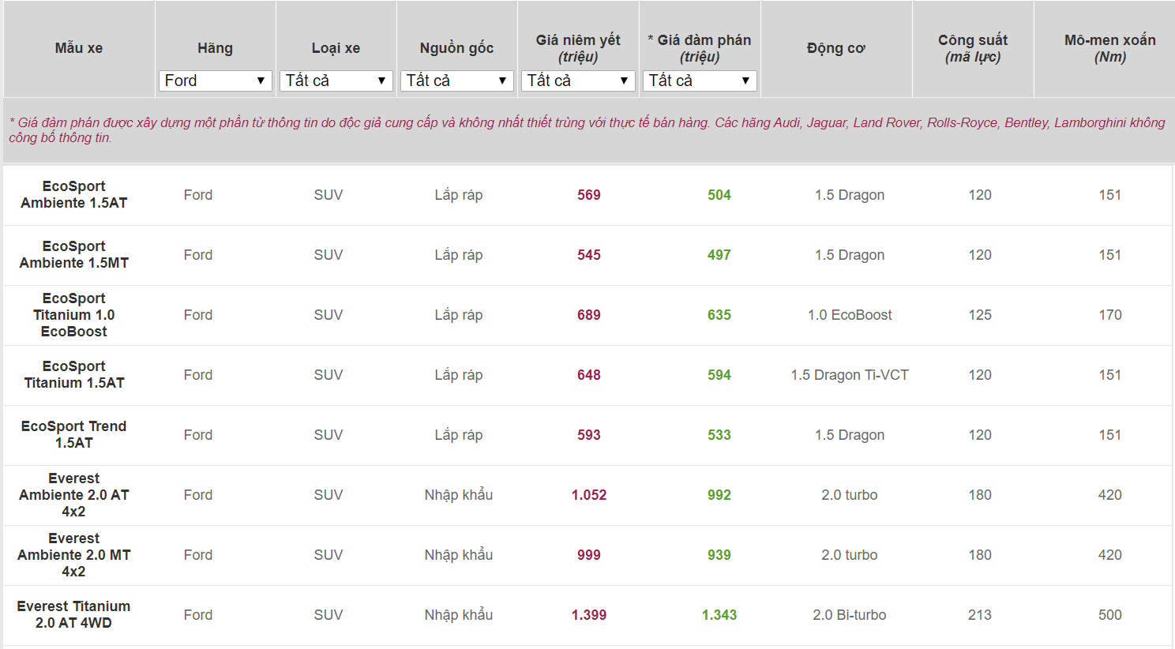The height and width of the screenshot is (649, 1175).
Task: Select EcoSport Titanium 1.5AT model name
Action: (74, 374)
